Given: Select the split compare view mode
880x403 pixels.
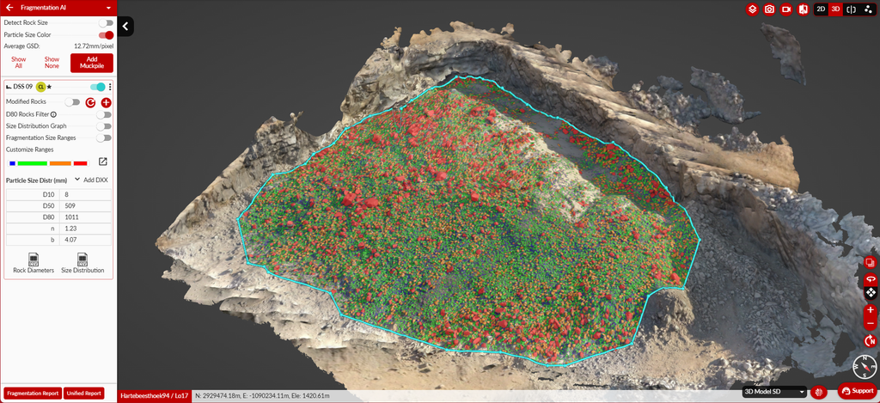Looking at the screenshot, I should coord(852,9).
